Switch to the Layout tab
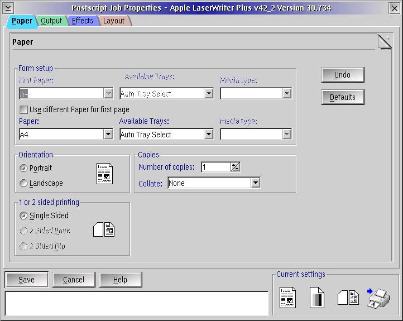 pyautogui.click(x=114, y=21)
